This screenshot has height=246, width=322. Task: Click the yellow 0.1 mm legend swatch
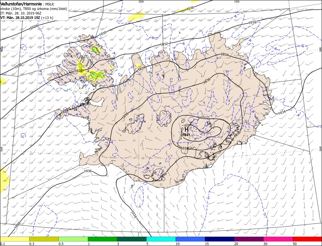(x=15, y=239)
